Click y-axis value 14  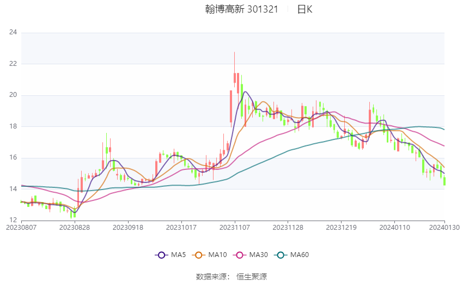(13, 189)
